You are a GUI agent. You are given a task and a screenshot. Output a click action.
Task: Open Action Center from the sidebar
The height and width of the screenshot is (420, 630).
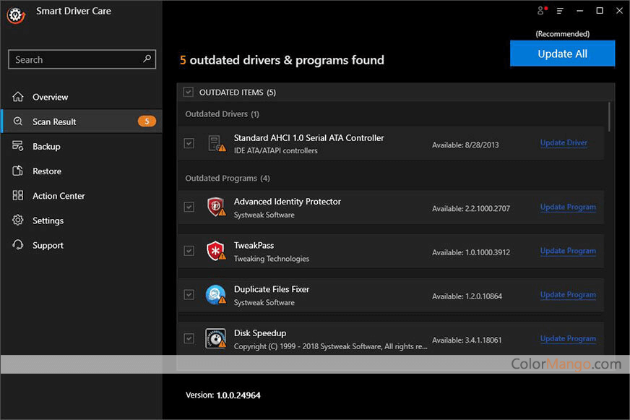82,196
